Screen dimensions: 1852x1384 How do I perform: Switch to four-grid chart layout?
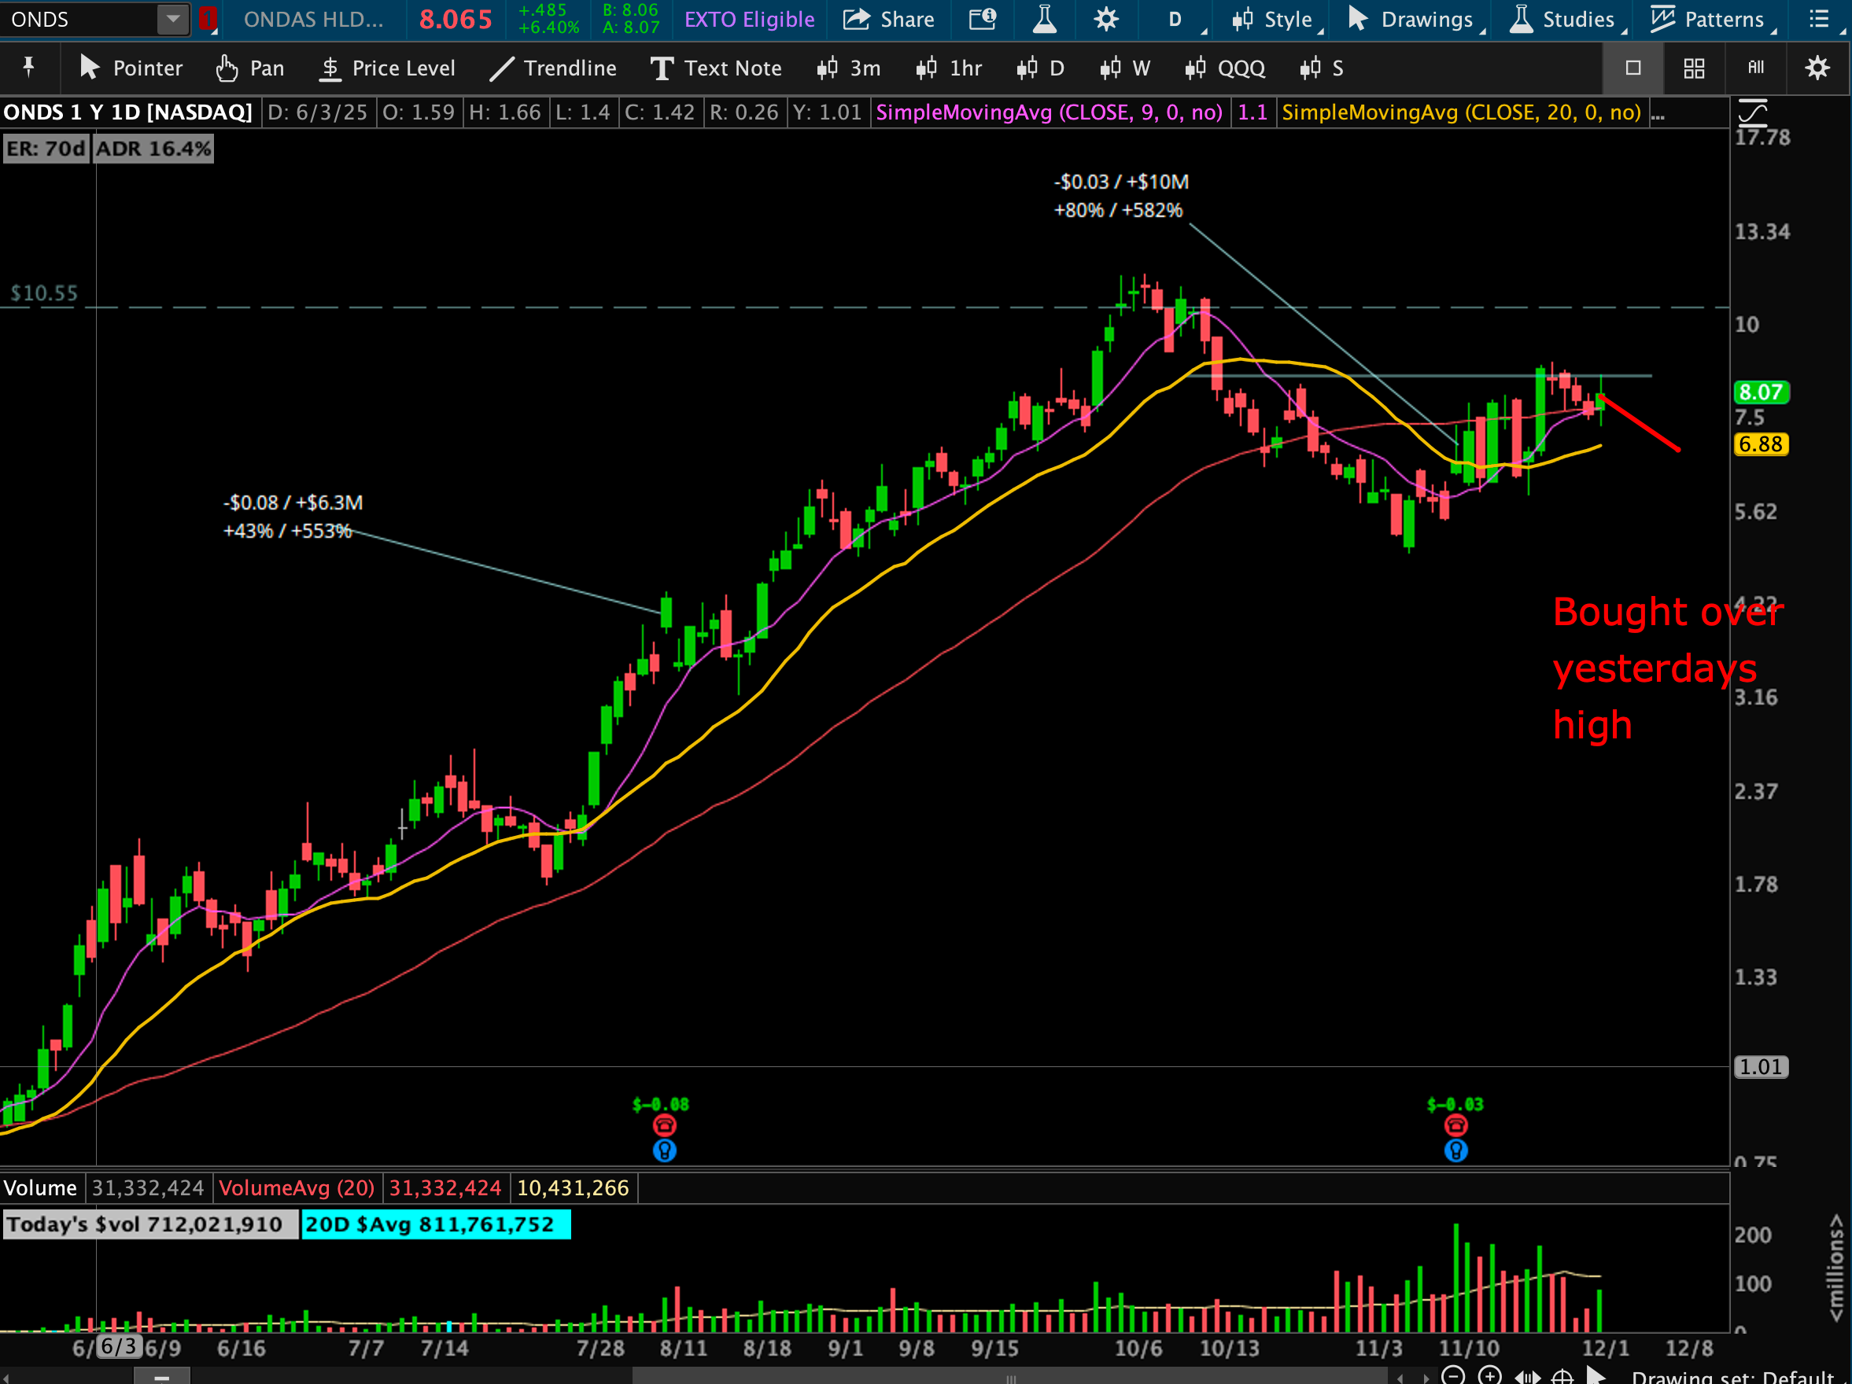tap(1694, 68)
